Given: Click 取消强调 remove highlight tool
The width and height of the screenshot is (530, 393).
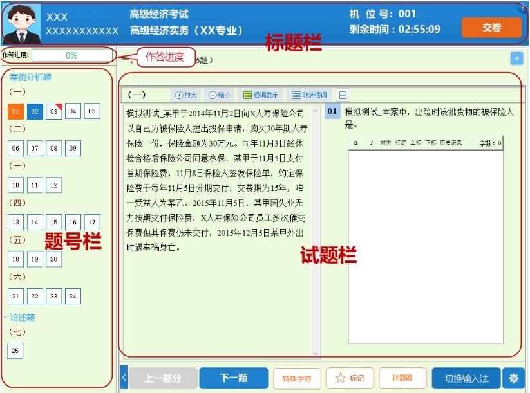Looking at the screenshot, I should click(309, 95).
